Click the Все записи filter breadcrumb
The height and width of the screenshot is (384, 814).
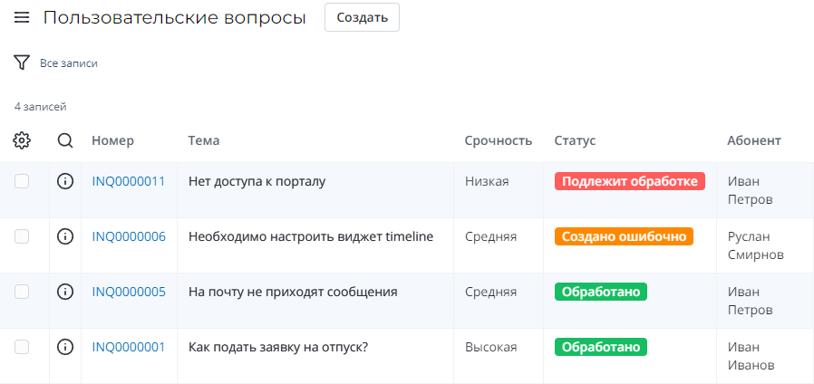[69, 63]
